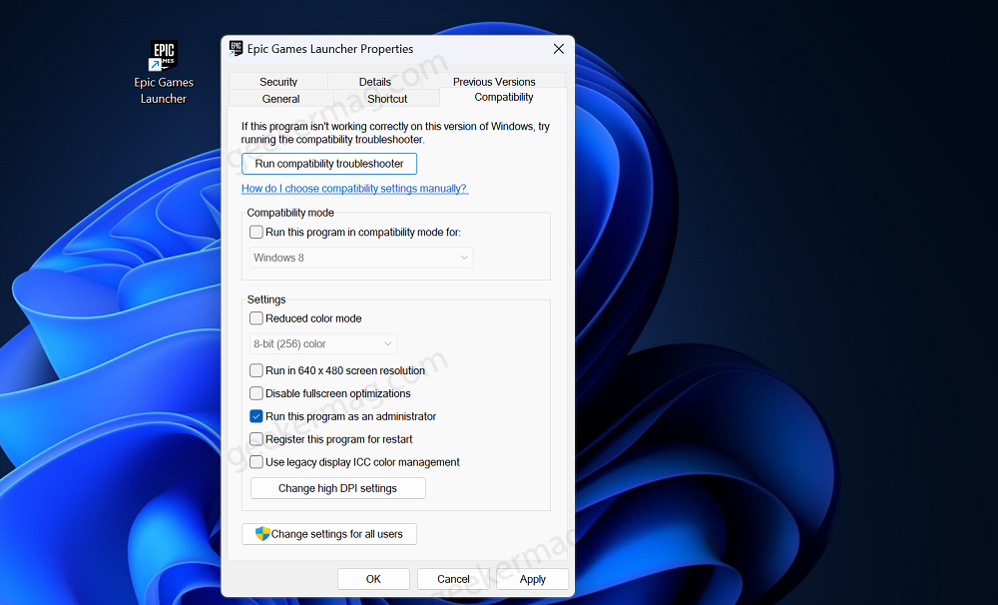Click the Compatibility mode group label
The width and height of the screenshot is (998, 605).
(290, 213)
